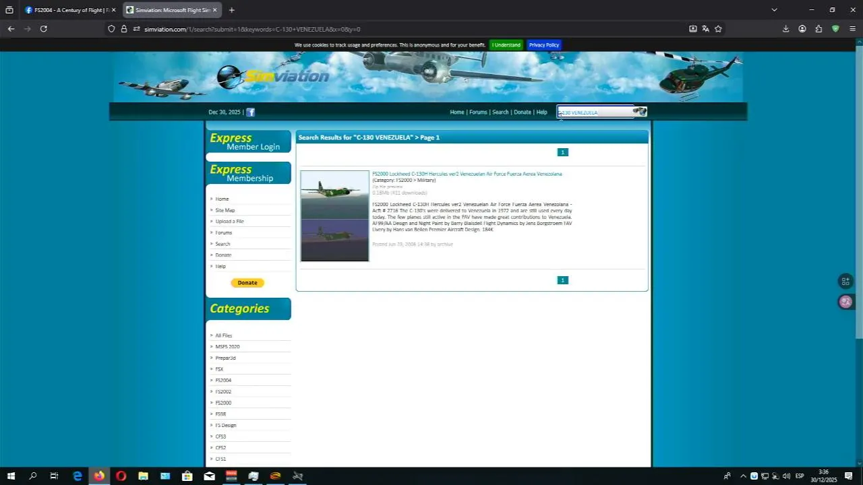Open Site Map in the sidebar
The height and width of the screenshot is (485, 863).
pyautogui.click(x=225, y=210)
